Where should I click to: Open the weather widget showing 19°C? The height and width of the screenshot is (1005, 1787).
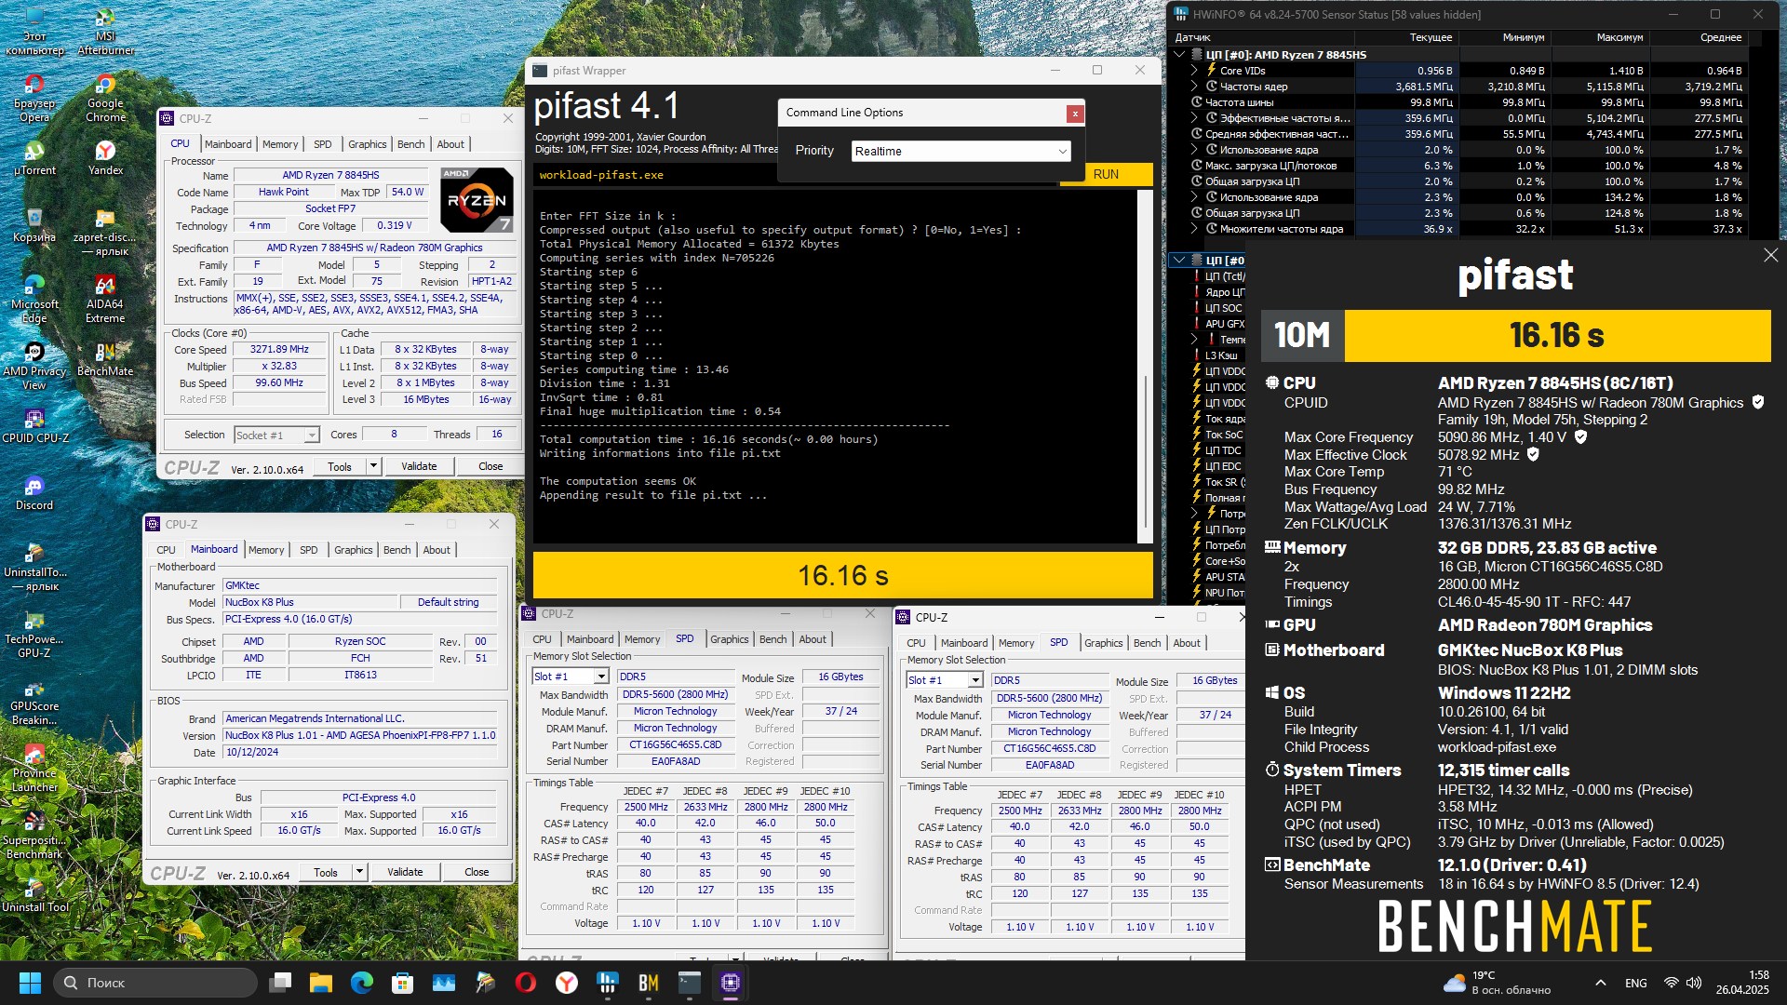coord(1497,983)
